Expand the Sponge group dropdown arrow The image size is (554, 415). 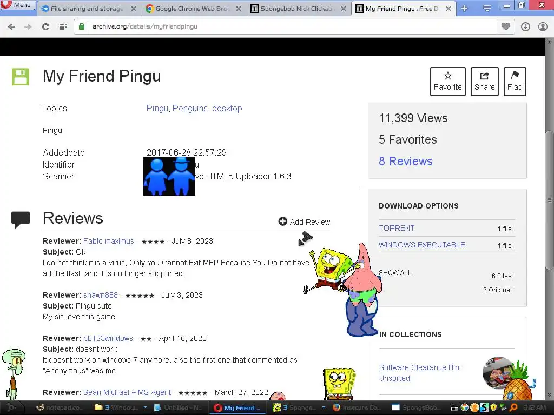[324, 407]
